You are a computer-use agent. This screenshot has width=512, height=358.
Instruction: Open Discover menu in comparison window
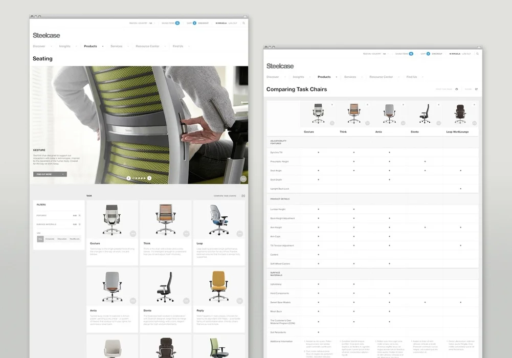[273, 77]
